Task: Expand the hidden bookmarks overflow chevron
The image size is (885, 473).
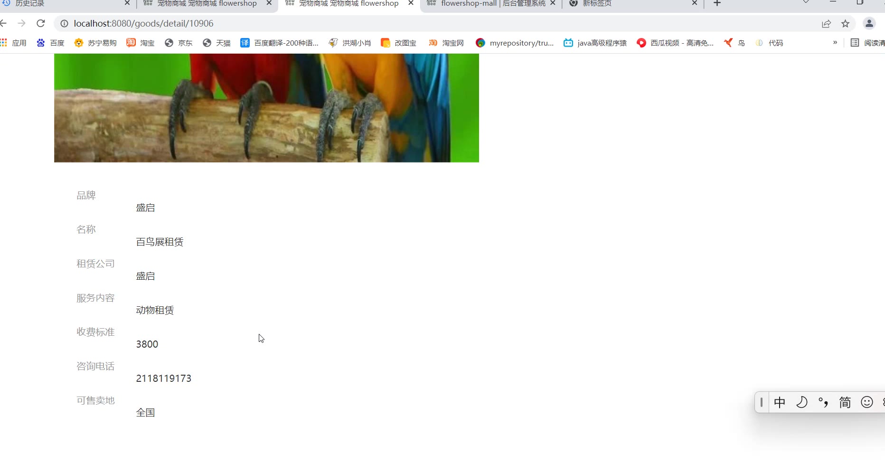Action: [x=835, y=42]
